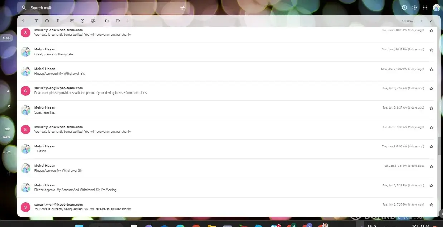The height and width of the screenshot is (227, 443).
Task: Open the Google apps grid
Action: 425,7
